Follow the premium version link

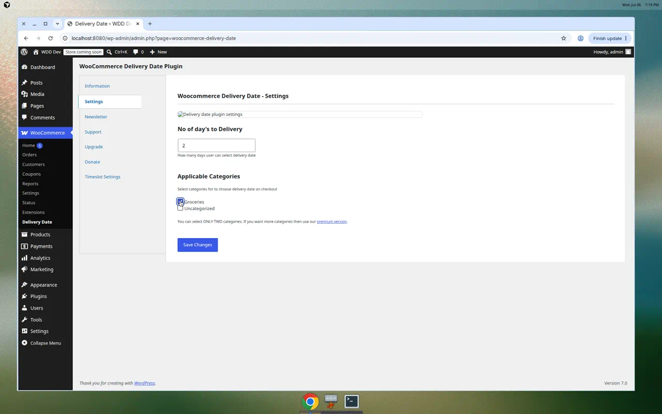click(332, 221)
